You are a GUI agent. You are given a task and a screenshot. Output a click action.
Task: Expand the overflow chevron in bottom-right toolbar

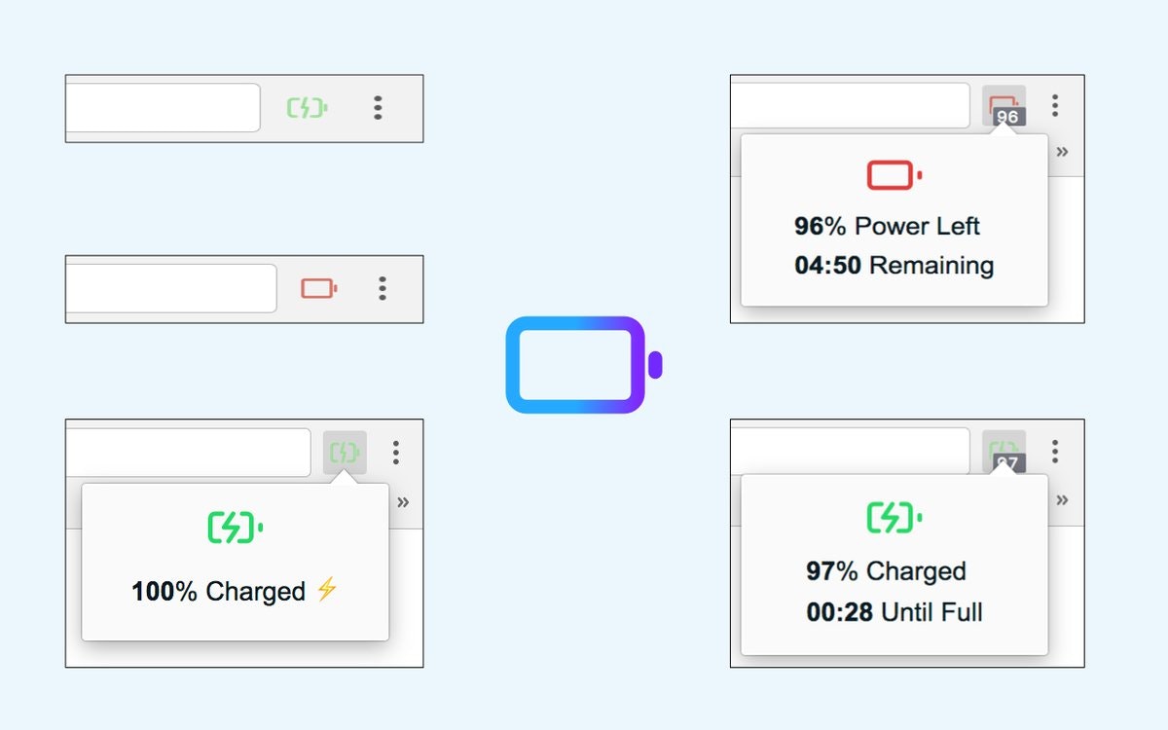coord(1063,499)
